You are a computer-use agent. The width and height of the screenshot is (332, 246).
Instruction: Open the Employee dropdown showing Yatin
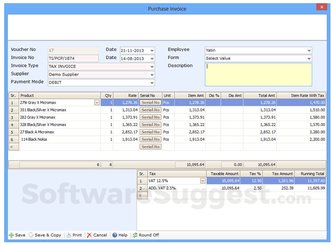309,50
